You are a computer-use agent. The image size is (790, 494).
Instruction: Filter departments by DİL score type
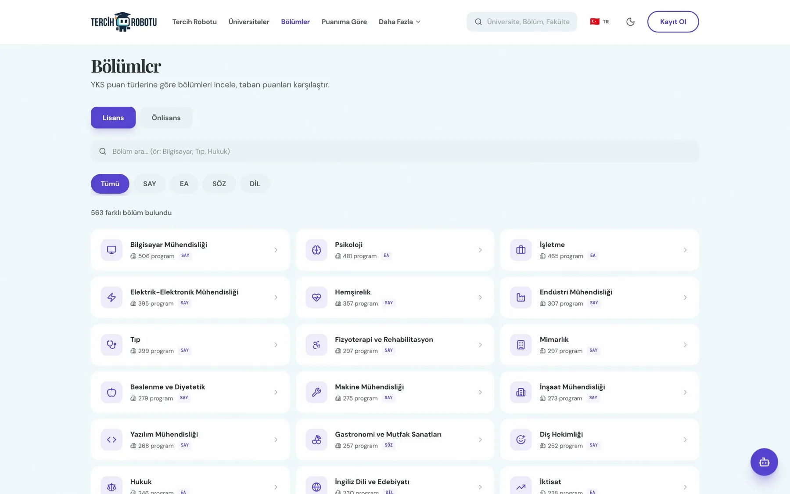click(x=255, y=184)
